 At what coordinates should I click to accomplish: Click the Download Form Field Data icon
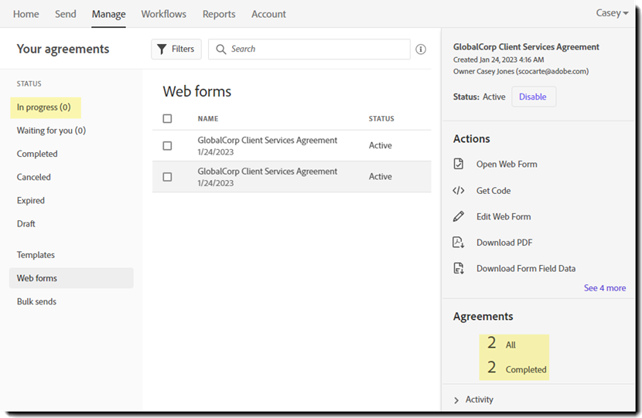pyautogui.click(x=459, y=269)
